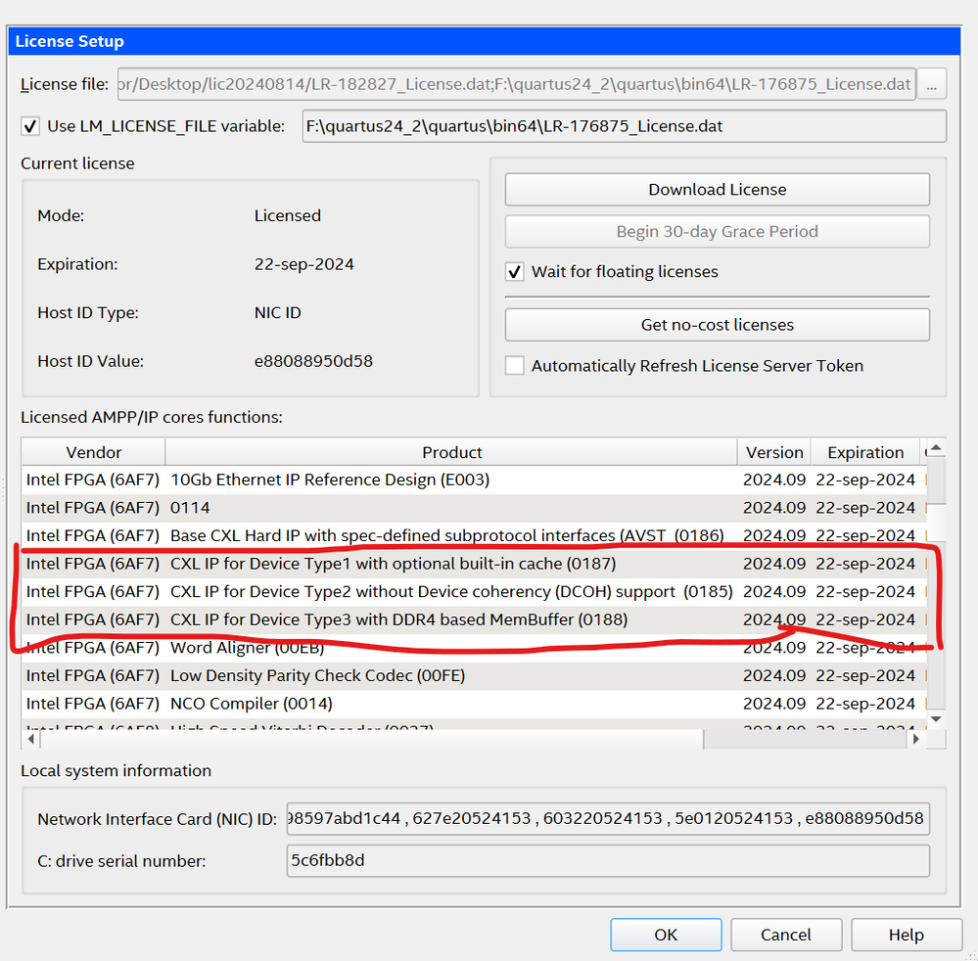Enable Automatically Refresh License Server Token
This screenshot has height=961, width=978.
point(515,365)
